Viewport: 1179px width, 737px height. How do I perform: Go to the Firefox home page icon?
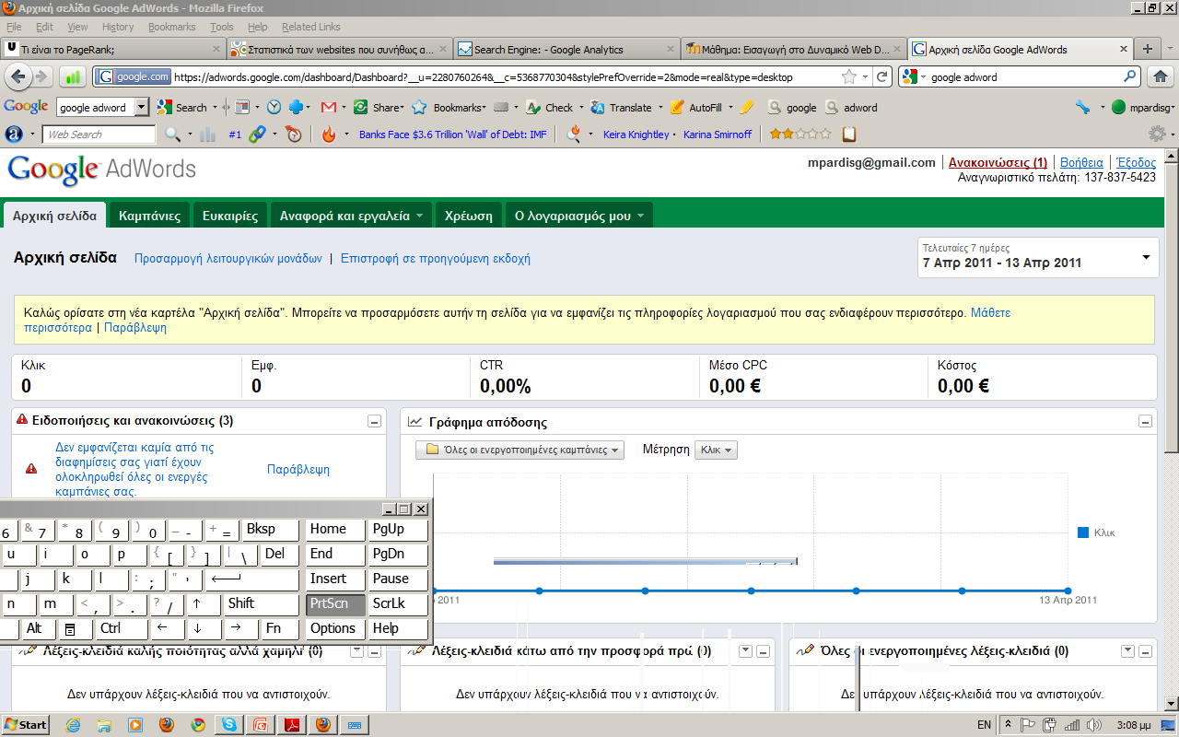(1161, 77)
